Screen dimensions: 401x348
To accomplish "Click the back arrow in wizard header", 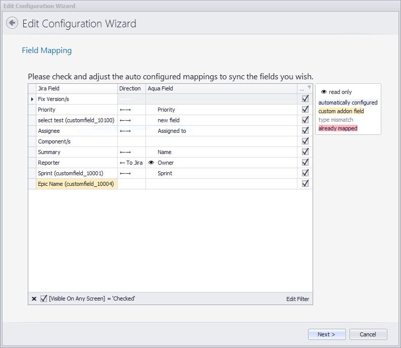I will tap(12, 23).
